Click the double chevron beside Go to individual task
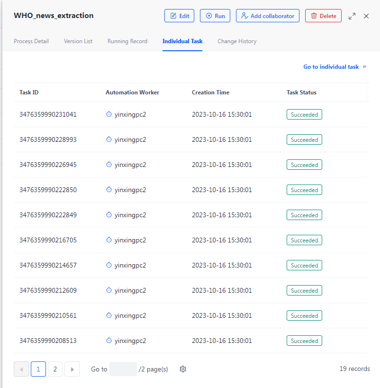Viewport: 380px width, 388px height. [x=364, y=67]
